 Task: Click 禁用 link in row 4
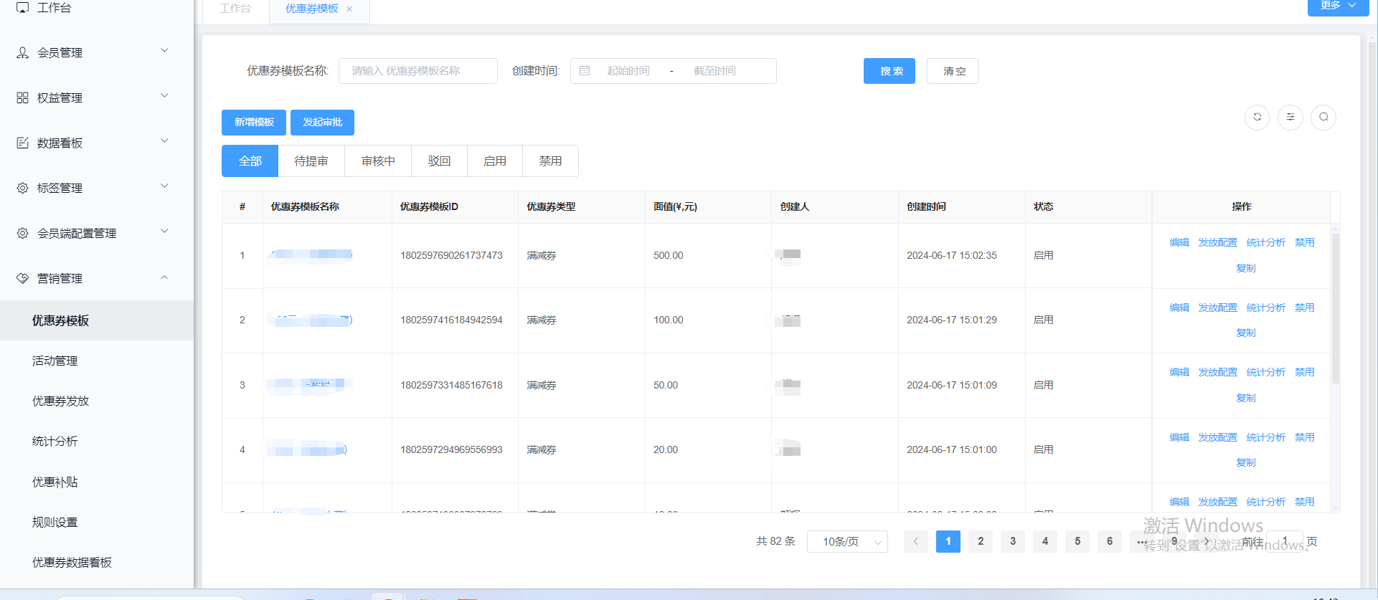[x=1304, y=437]
